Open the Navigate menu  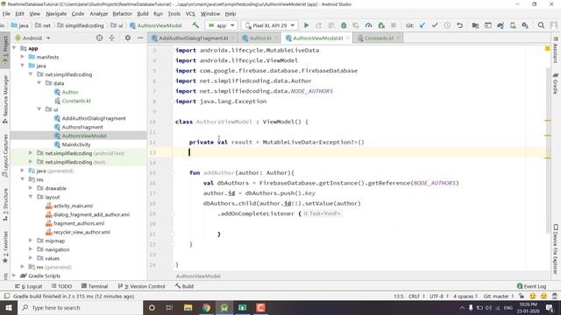pyautogui.click(x=56, y=14)
